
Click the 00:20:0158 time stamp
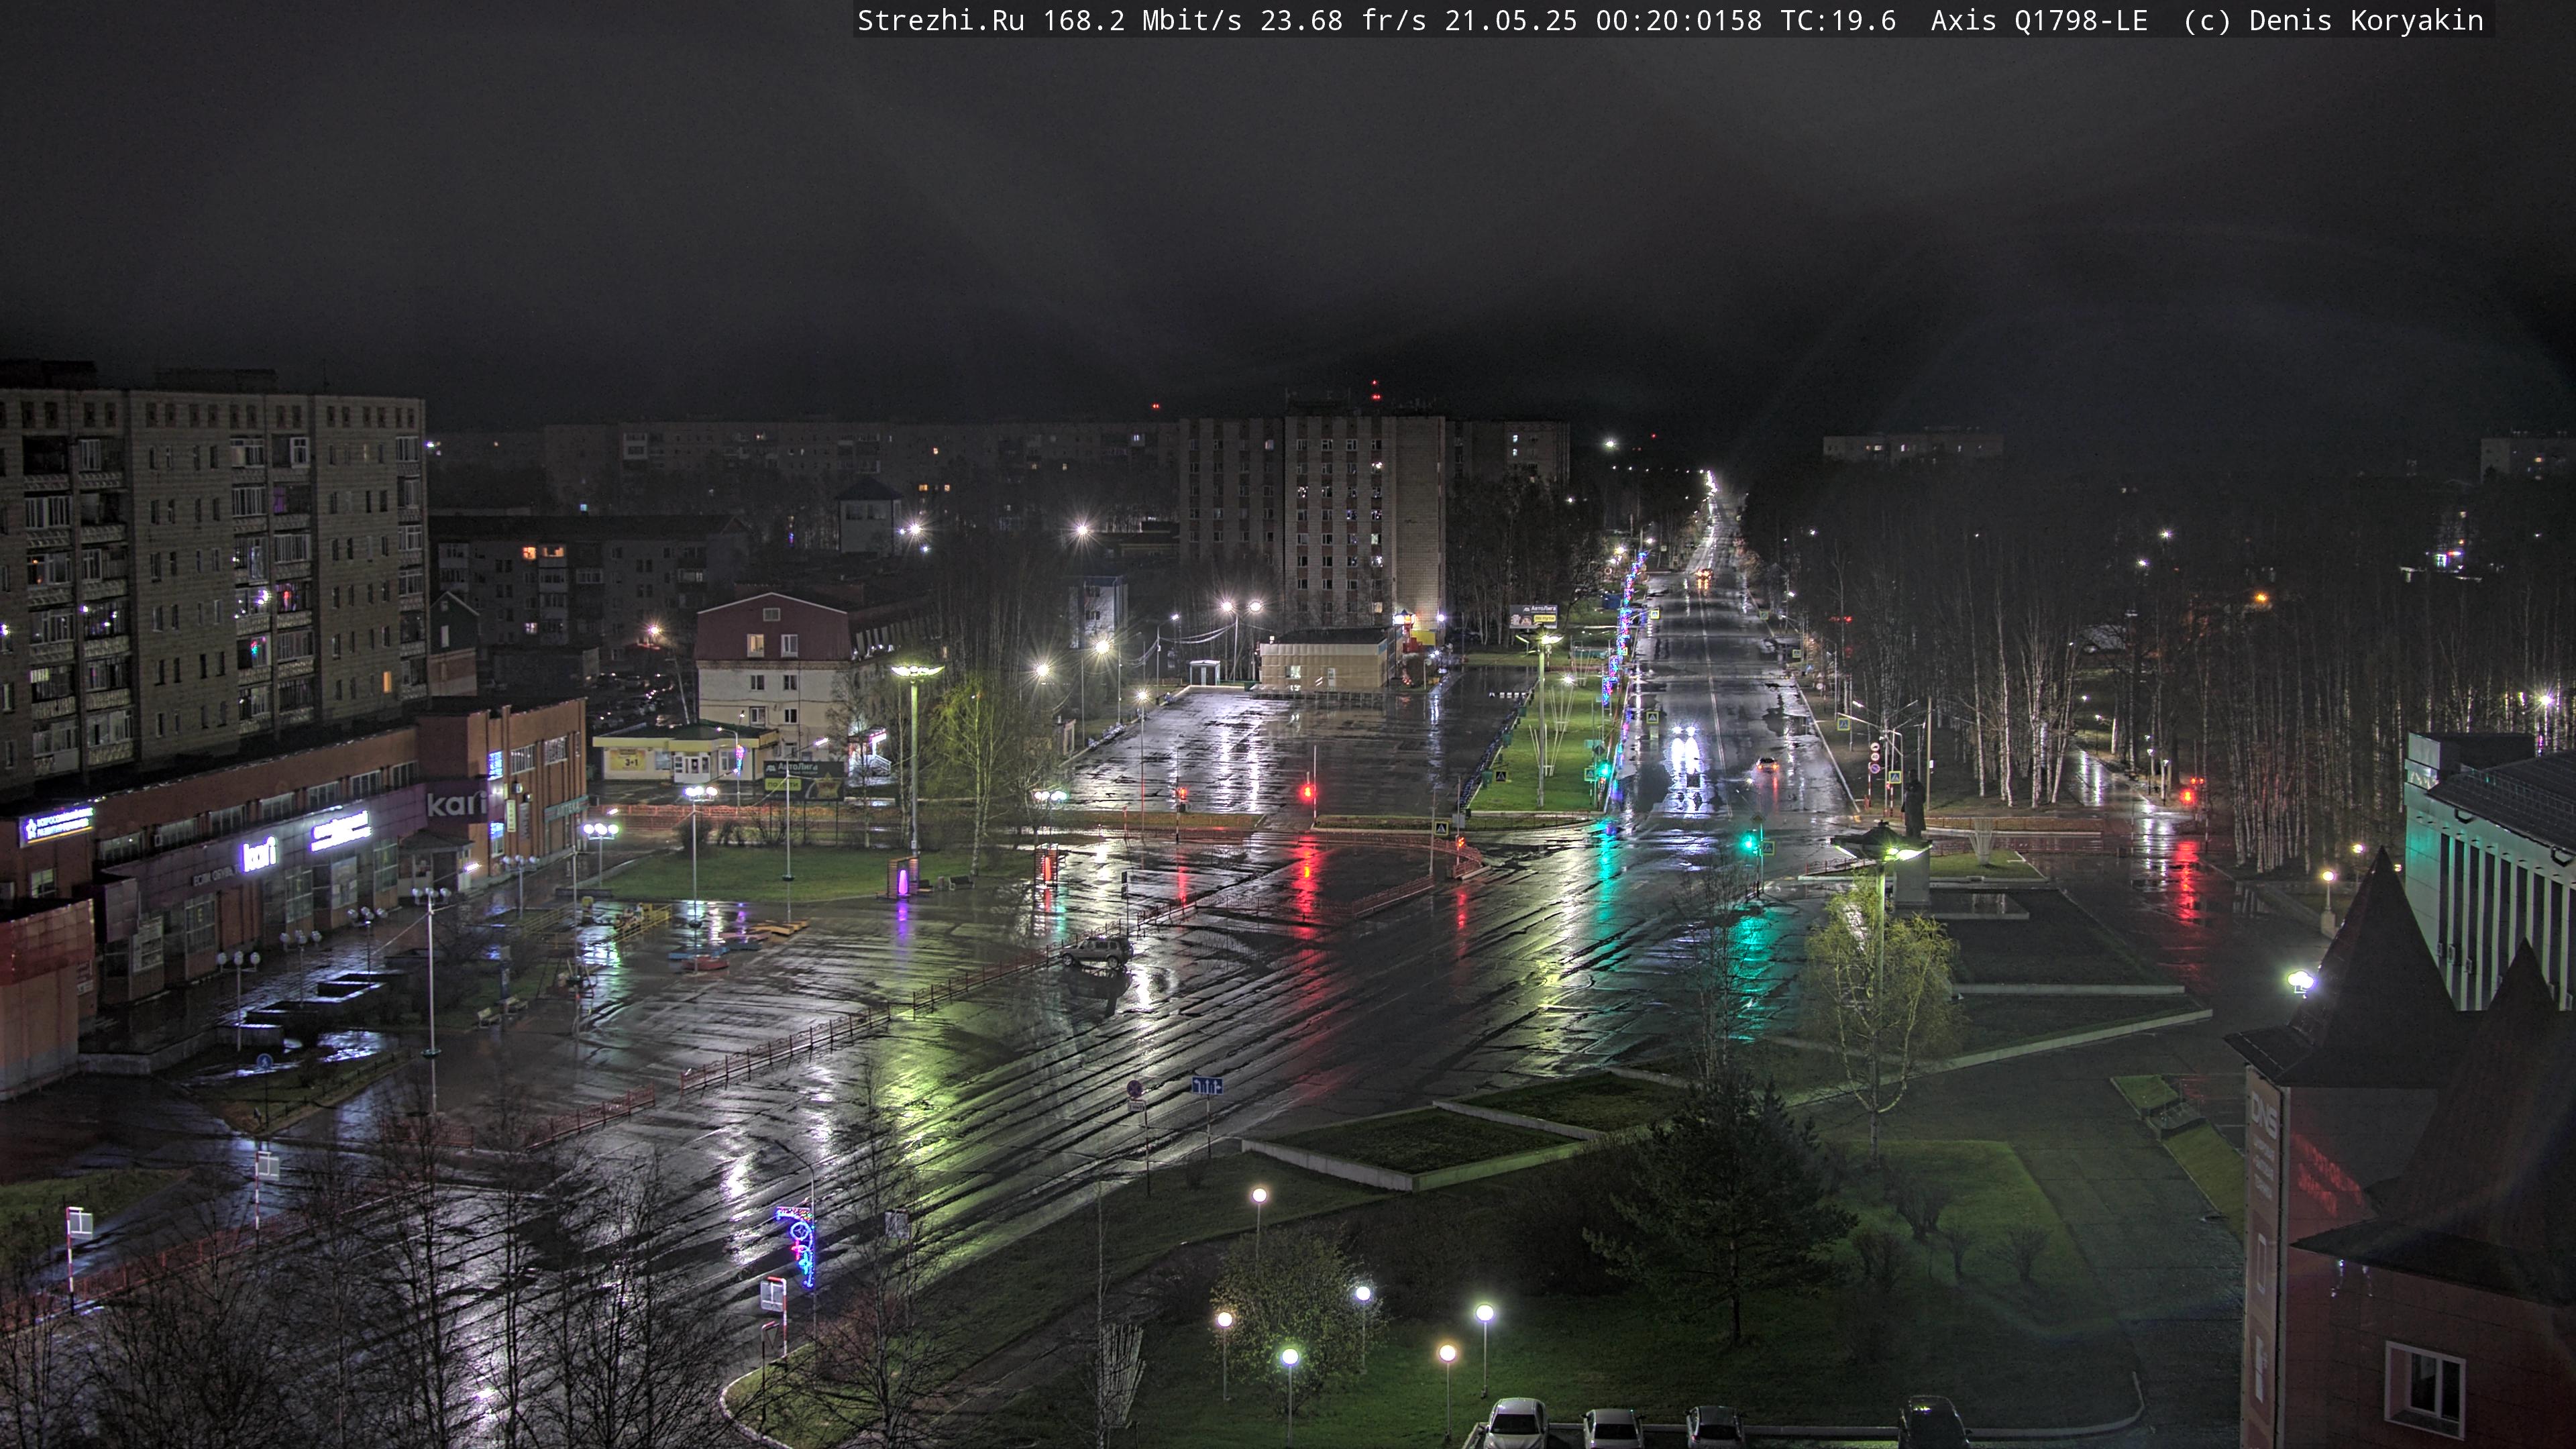1679,21
